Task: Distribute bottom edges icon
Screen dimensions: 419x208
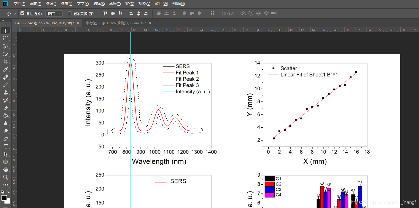Action: (174, 13)
